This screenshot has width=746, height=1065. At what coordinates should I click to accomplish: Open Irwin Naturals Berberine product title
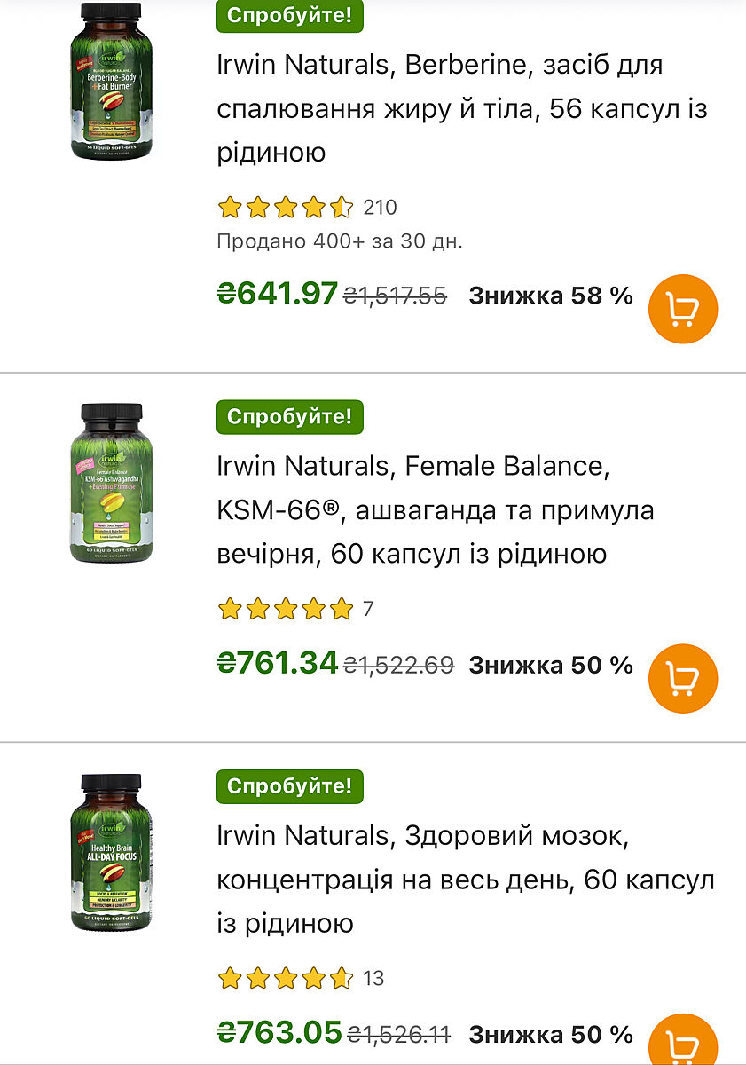440,108
